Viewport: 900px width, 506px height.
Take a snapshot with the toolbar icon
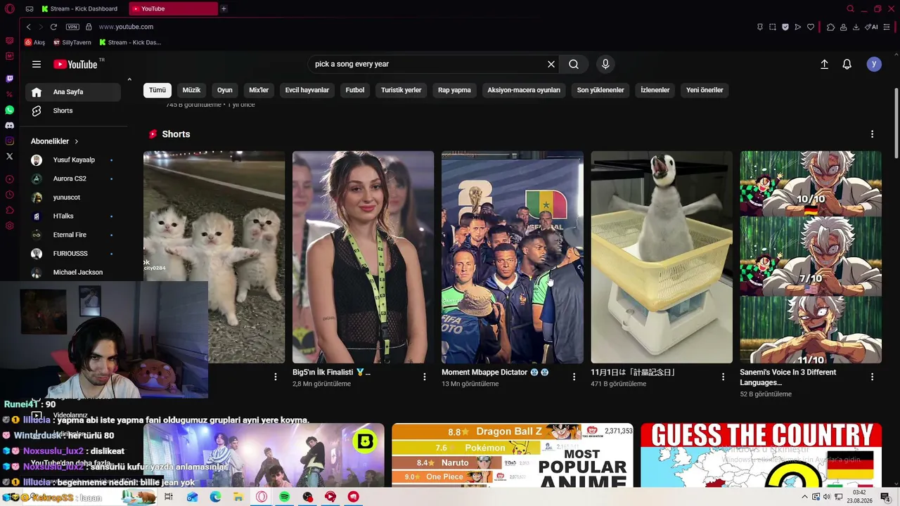[773, 27]
